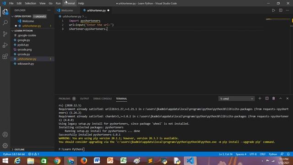The image size is (293, 165).
Task: Open the Run and Debug view icon
Action: (x=5, y=45)
